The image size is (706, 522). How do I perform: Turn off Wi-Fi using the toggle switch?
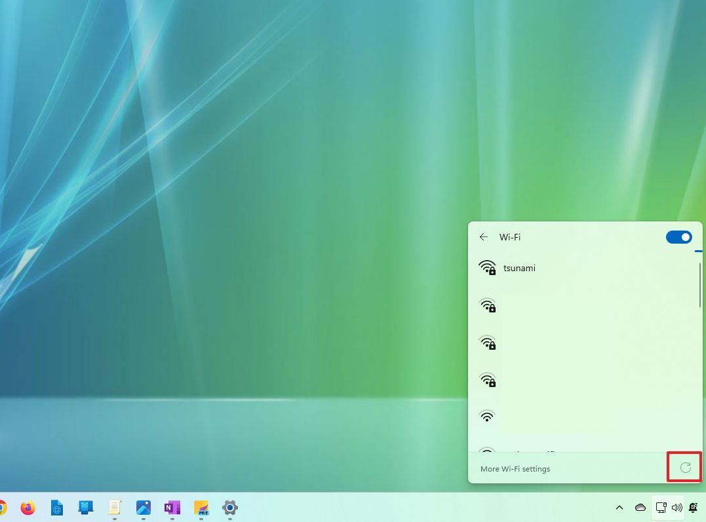coord(679,237)
